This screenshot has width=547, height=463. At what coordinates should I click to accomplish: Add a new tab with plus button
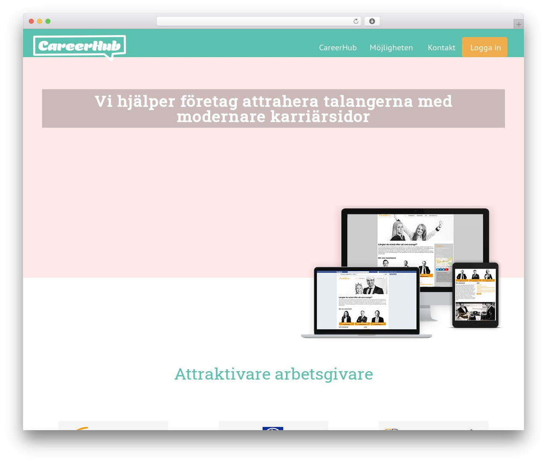pyautogui.click(x=518, y=24)
